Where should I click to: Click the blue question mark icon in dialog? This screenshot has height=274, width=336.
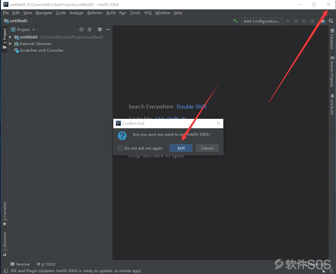(122, 136)
